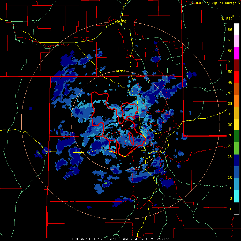Image resolution: width=241 pixels, height=241 pixels.
Task: Click the black TH legend swatch
Action: 236,208
